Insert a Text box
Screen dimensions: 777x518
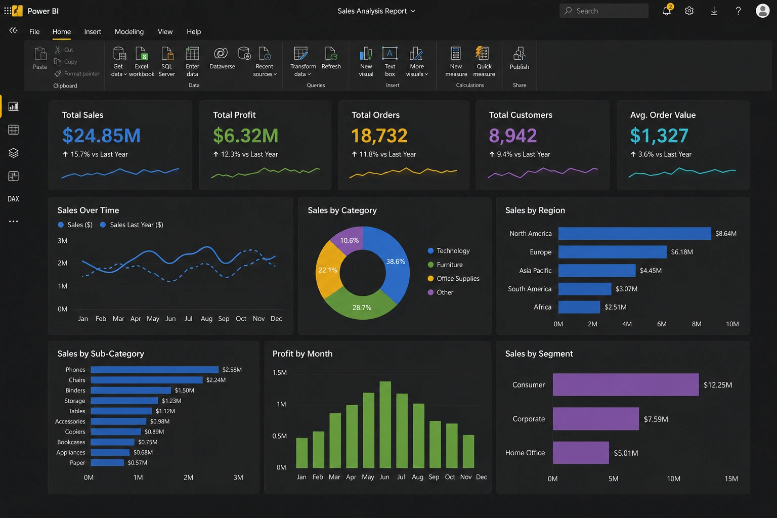[x=390, y=61]
